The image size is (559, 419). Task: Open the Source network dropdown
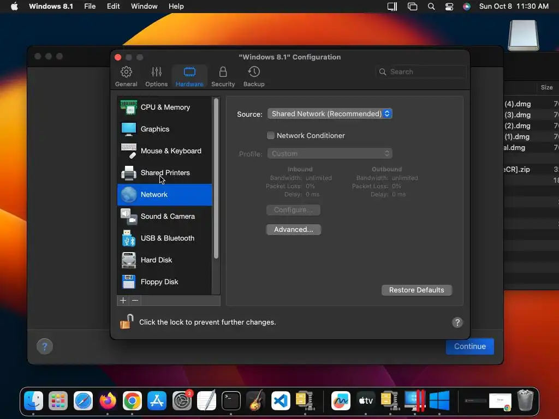pyautogui.click(x=330, y=113)
